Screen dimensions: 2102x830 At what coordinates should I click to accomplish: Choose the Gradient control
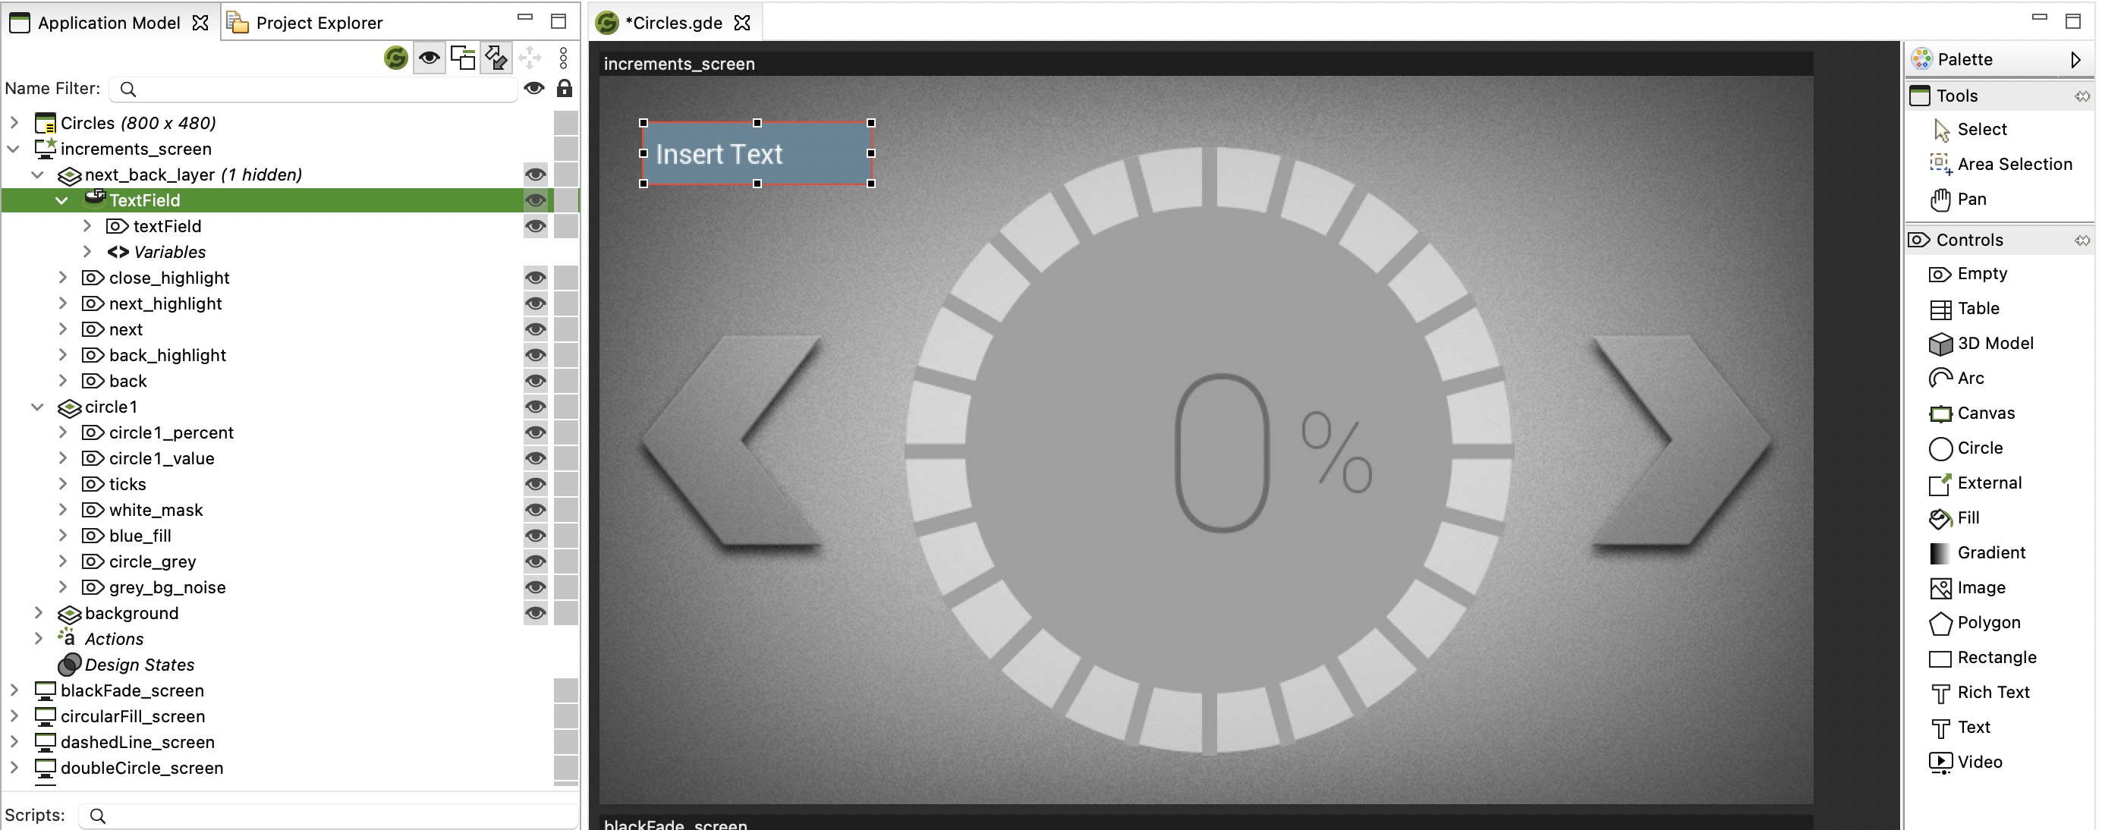click(1977, 552)
